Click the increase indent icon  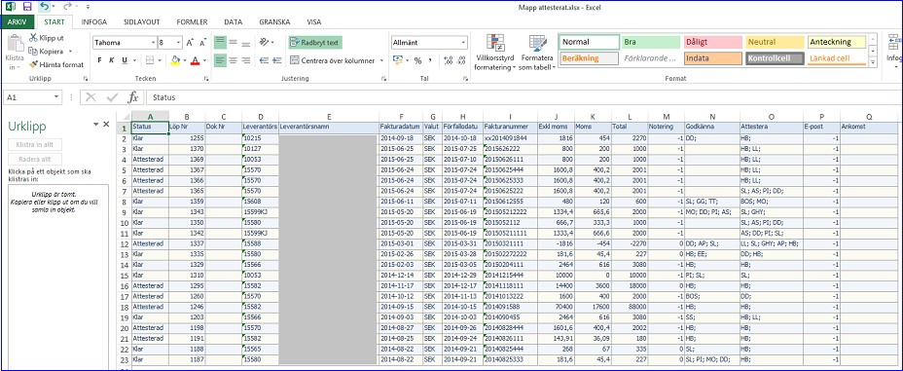277,60
